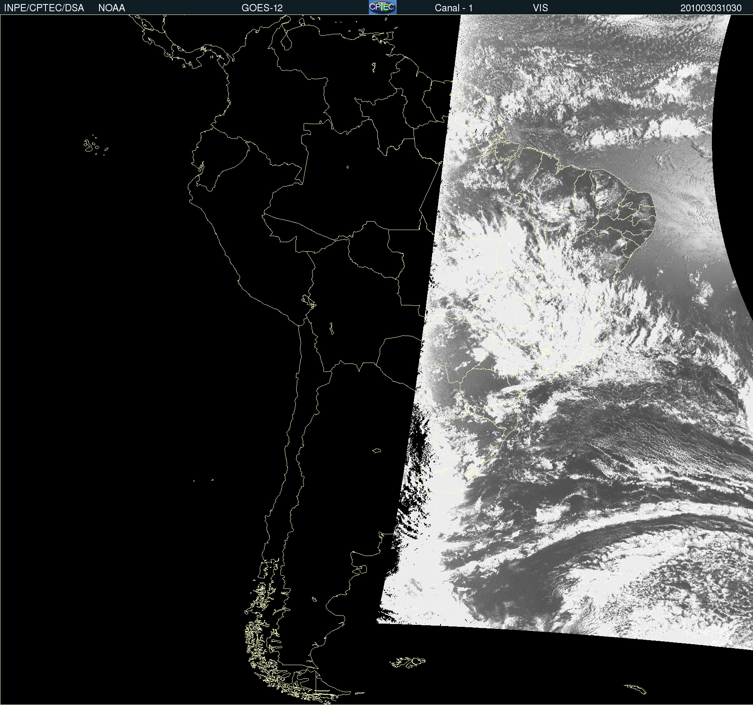This screenshot has width=753, height=705.
Task: Click the NOAA label in the header
Action: tap(112, 8)
